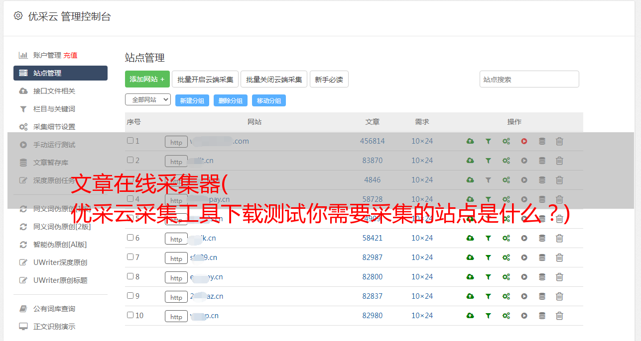Click the trash icon in row 10

tap(559, 316)
